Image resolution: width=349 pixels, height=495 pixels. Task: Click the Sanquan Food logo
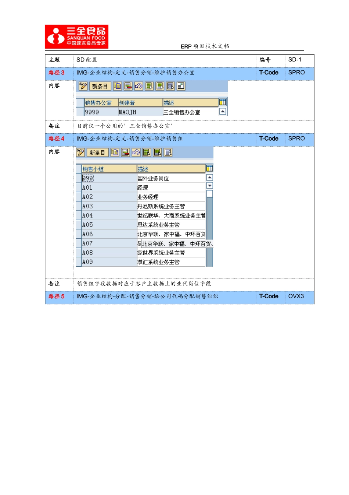tap(76, 36)
